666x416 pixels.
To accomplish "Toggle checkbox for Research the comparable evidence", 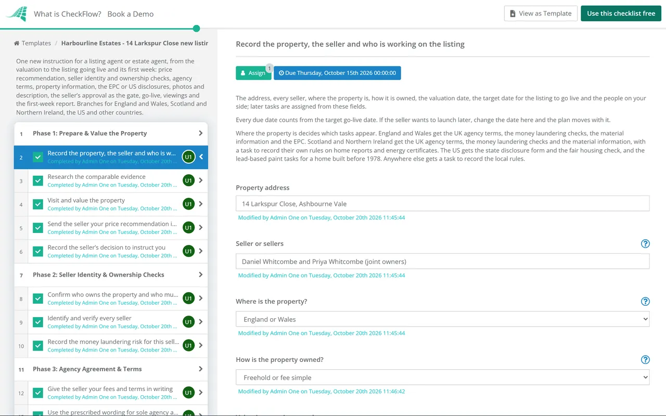I will [38, 180].
